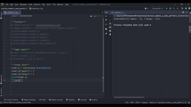Click the 22:8 cursor position indicator
This screenshot has height=107, width=191.
[127, 103]
